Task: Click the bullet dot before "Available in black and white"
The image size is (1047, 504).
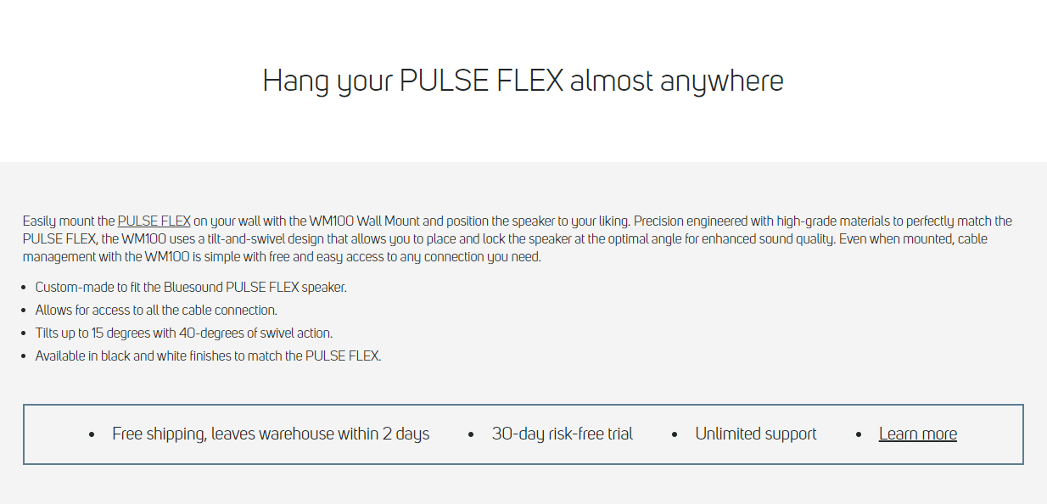Action: (x=24, y=357)
